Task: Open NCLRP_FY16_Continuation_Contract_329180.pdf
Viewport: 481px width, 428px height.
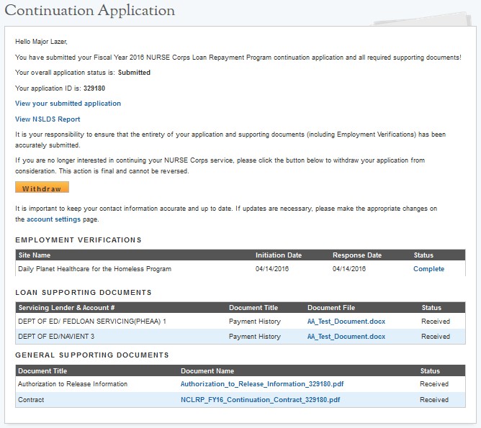Action: (x=260, y=400)
